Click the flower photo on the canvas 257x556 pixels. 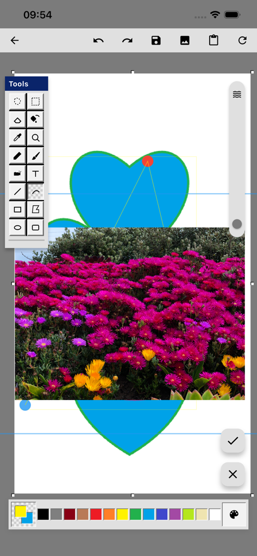pos(129,314)
